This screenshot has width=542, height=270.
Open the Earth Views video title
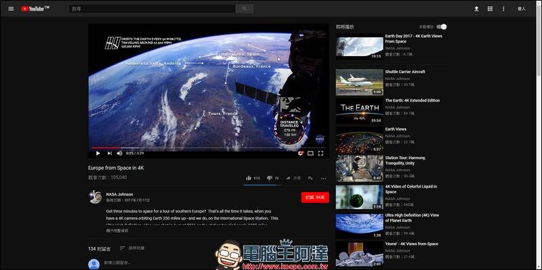396,129
